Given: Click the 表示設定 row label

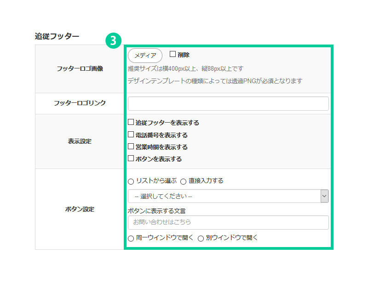Looking at the screenshot, I should (80, 141).
